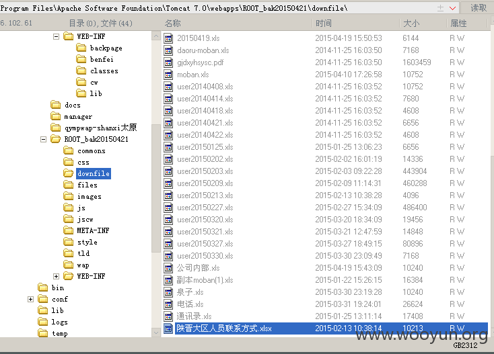Click the tree panel scroll up arrow
This screenshot has height=354, width=494.
point(156,36)
